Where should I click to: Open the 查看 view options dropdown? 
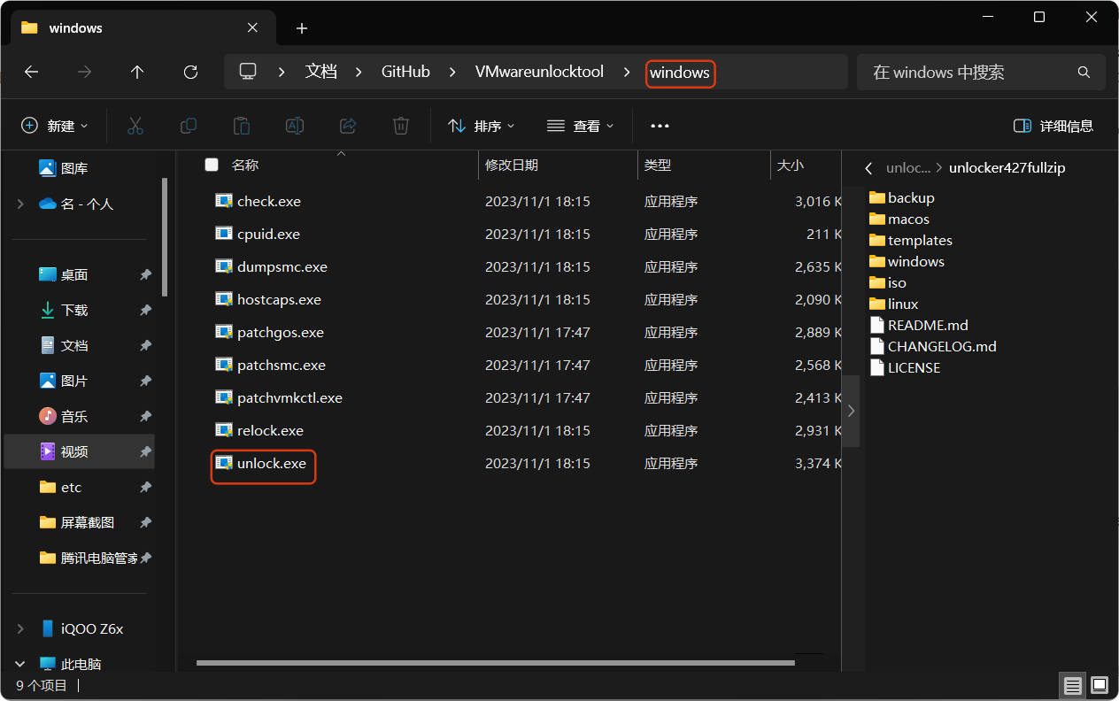580,126
